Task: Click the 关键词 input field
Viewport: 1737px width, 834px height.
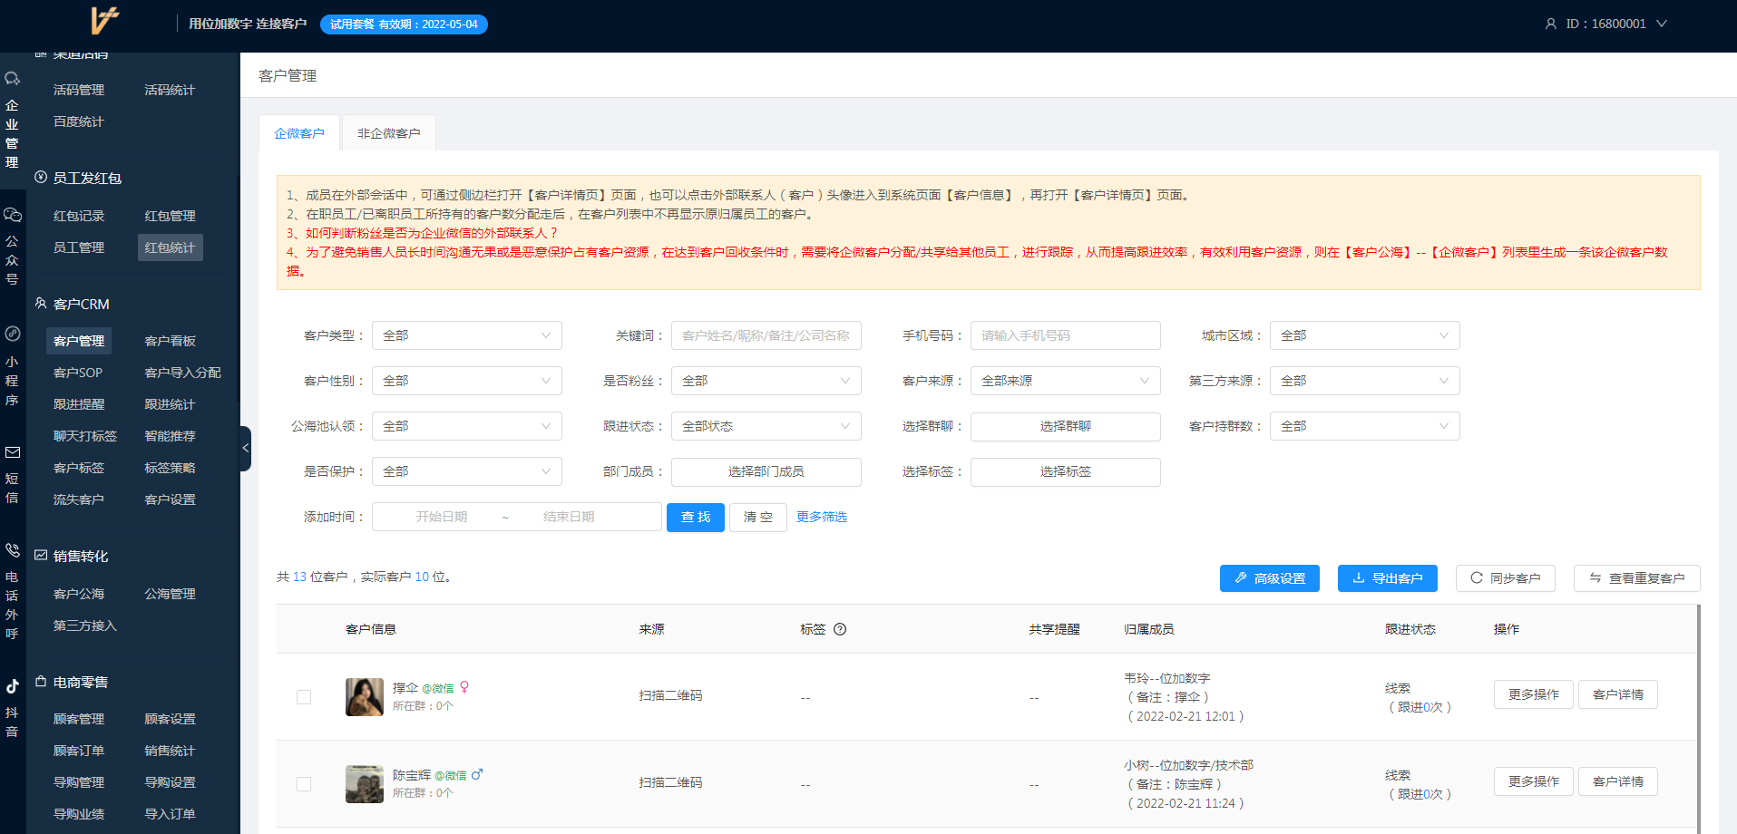Action: 766,335
